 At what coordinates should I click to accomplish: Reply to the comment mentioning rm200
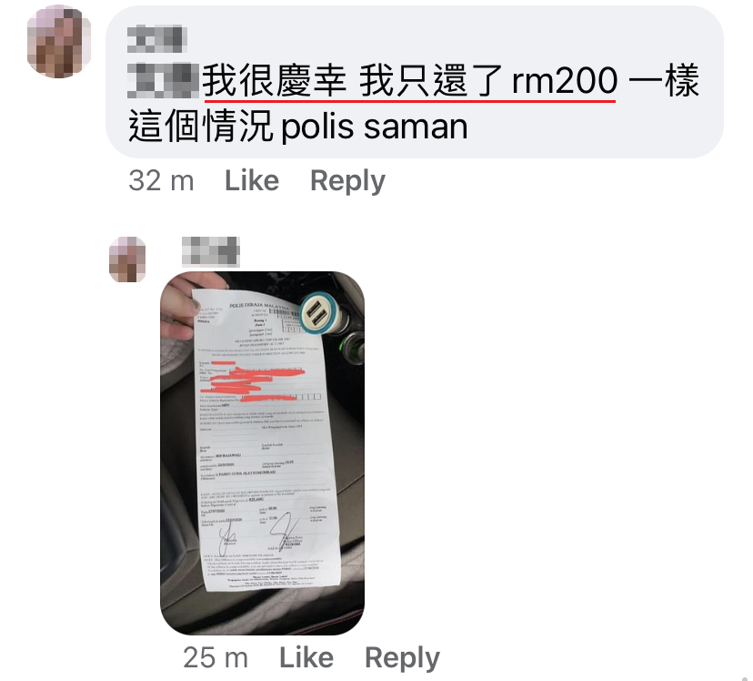(x=347, y=181)
